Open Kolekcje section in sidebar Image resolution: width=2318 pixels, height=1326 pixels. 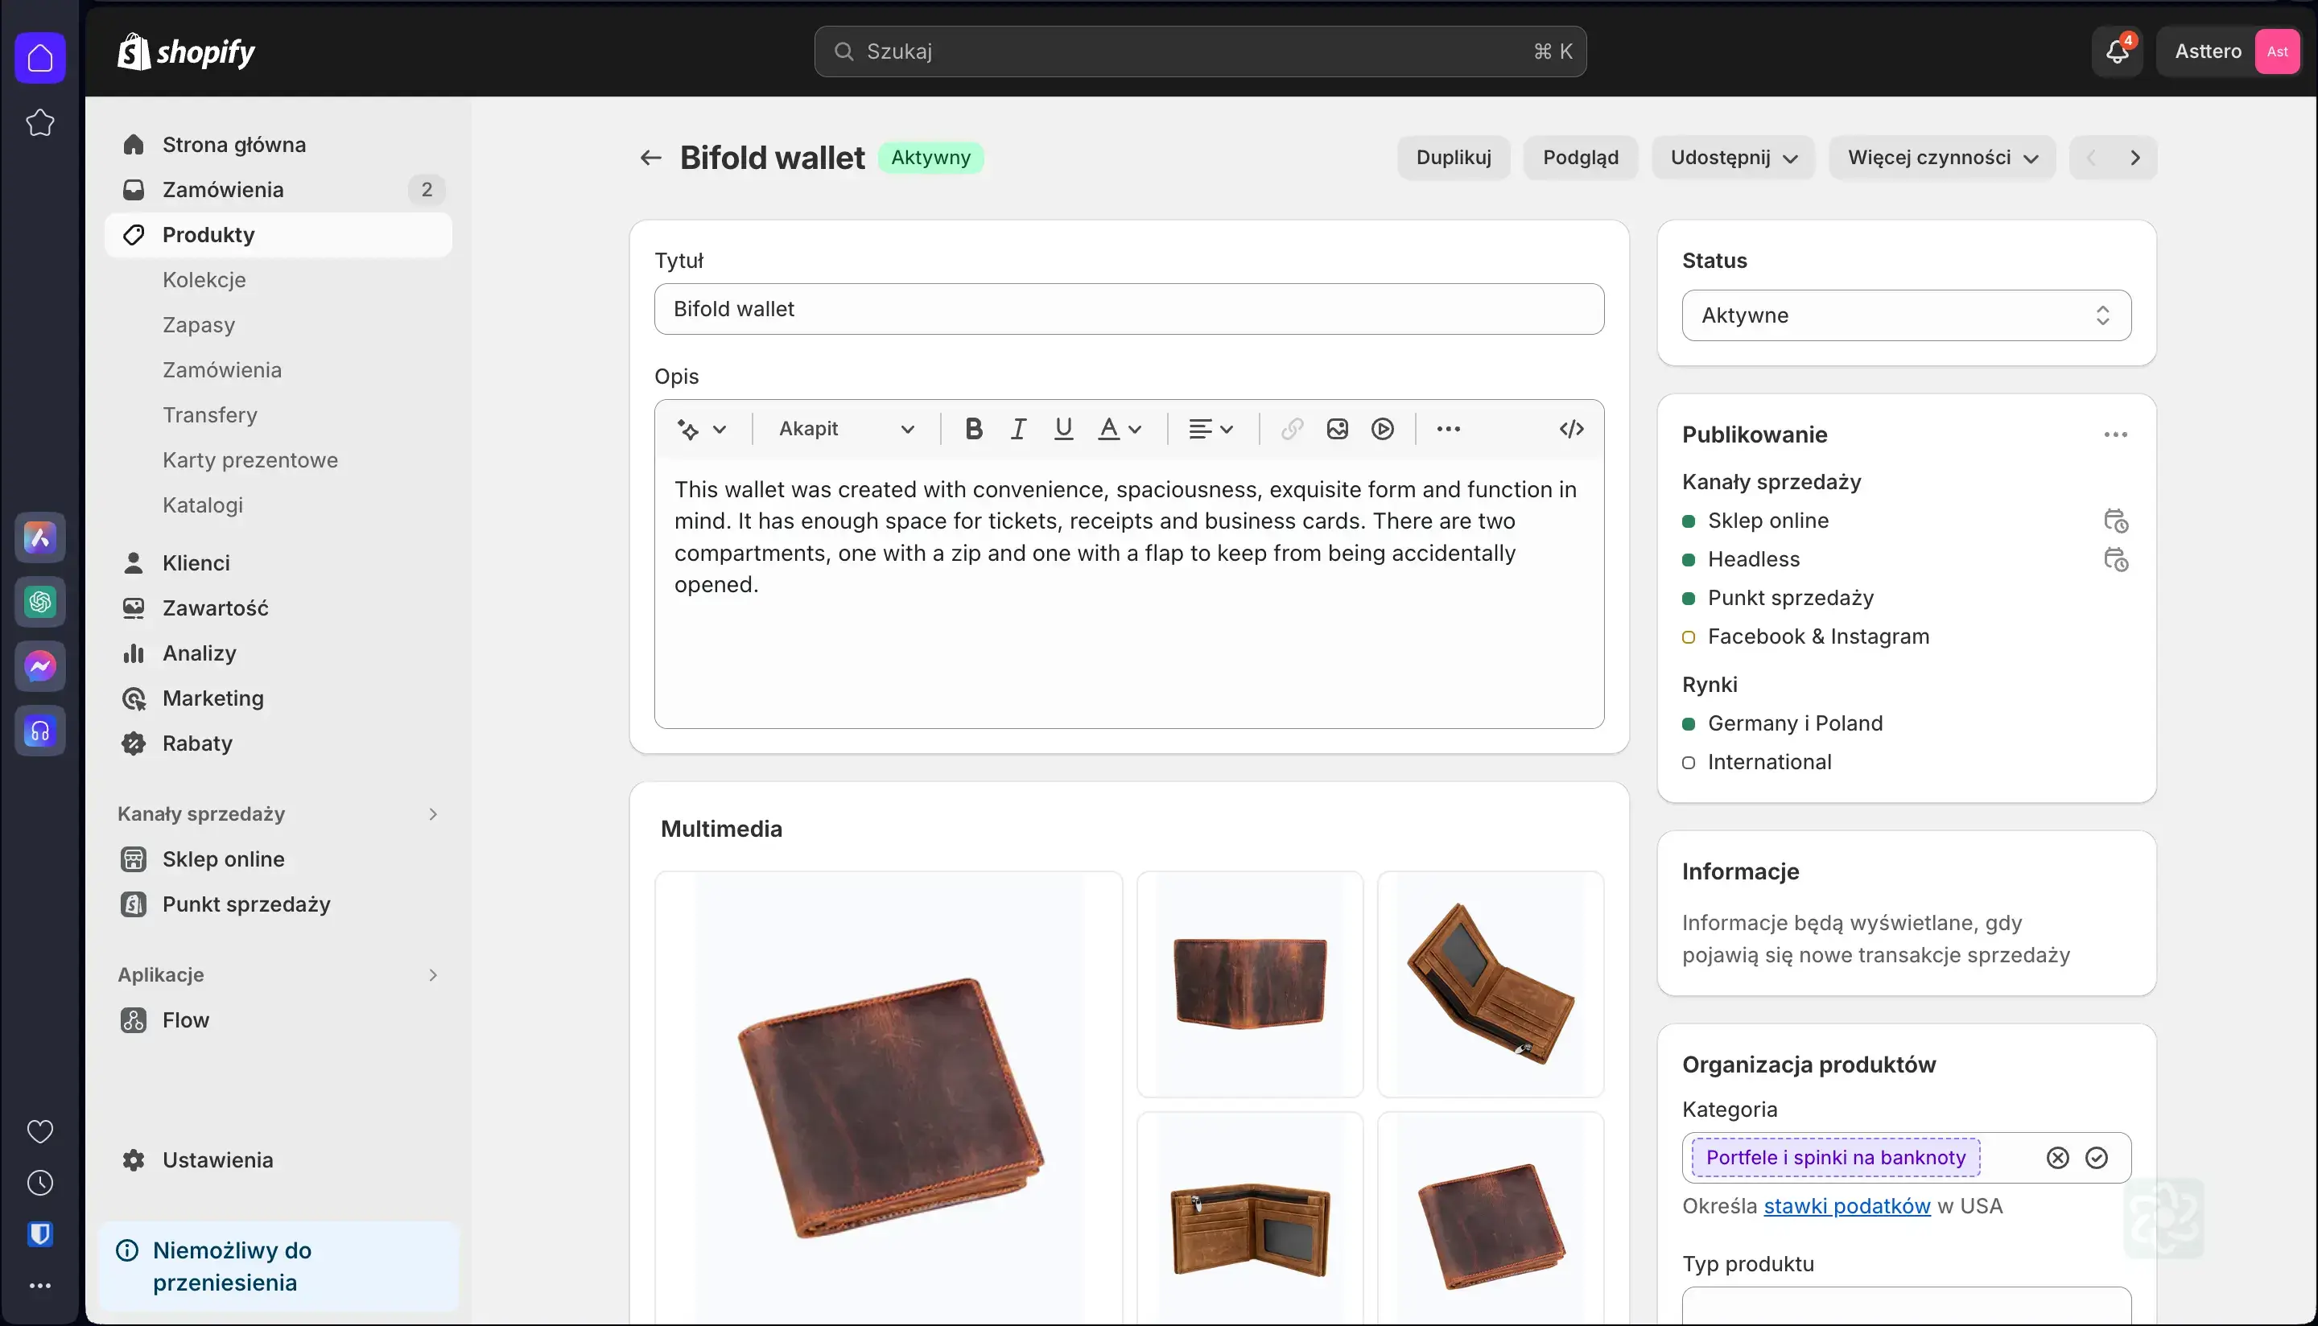point(202,278)
